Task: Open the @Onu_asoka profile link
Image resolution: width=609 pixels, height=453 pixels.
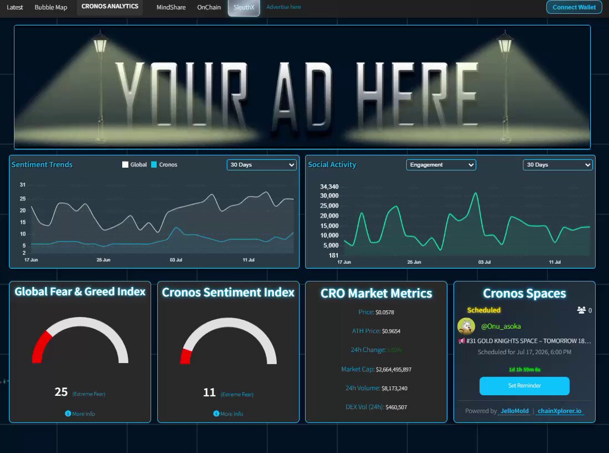Action: (501, 326)
